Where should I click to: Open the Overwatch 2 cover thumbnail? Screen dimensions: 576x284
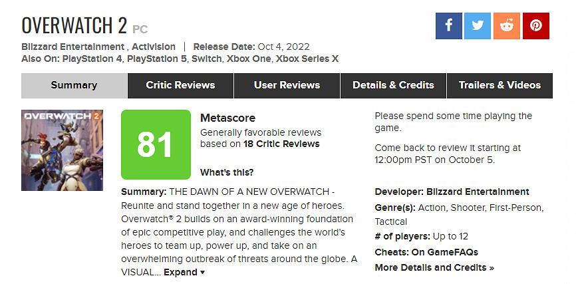(62, 150)
